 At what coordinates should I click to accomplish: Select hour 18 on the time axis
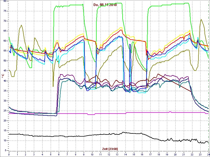(159, 154)
